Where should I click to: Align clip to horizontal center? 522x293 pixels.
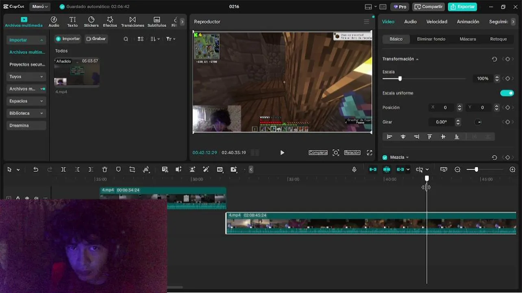(x=403, y=137)
